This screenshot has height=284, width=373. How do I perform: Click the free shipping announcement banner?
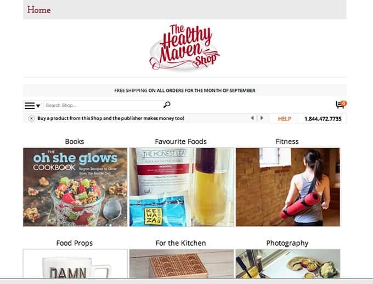coord(185,90)
